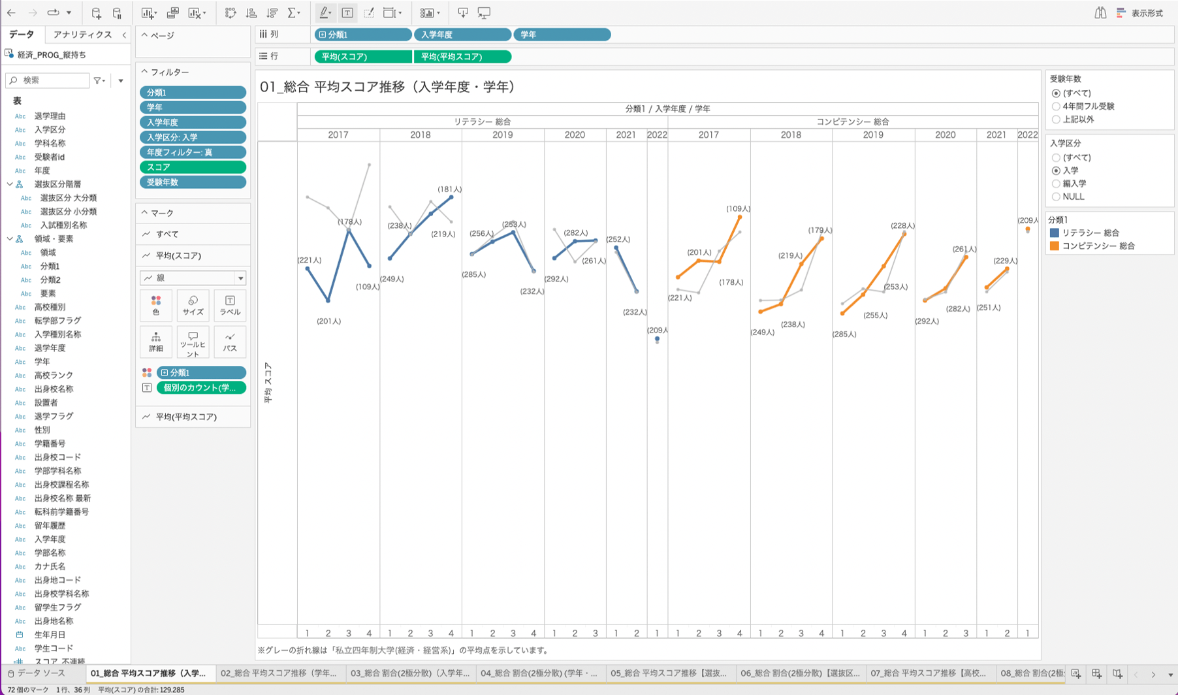Image resolution: width=1178 pixels, height=695 pixels.
Task: Click the add new data source icon
Action: pyautogui.click(x=96, y=13)
